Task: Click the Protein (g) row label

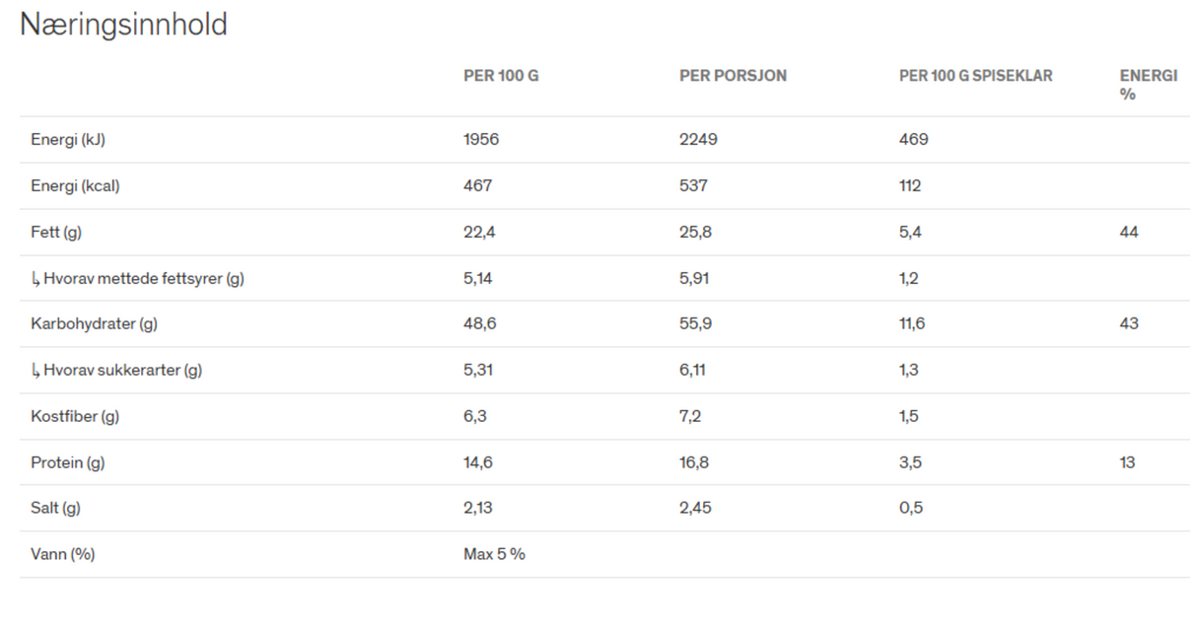Action: (68, 462)
